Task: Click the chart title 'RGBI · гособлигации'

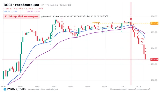Action: 21,5
